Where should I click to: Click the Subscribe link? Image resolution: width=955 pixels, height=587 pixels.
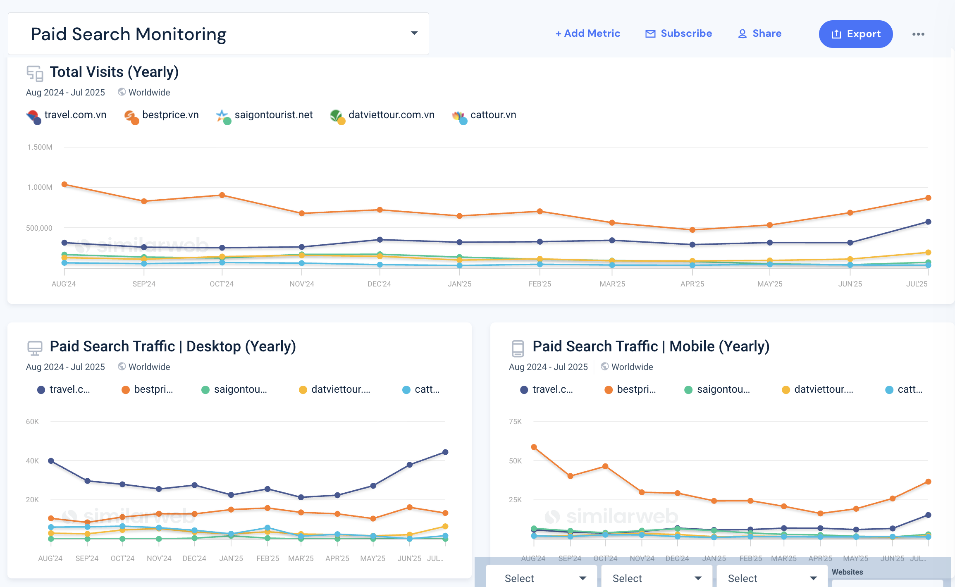pyautogui.click(x=678, y=33)
